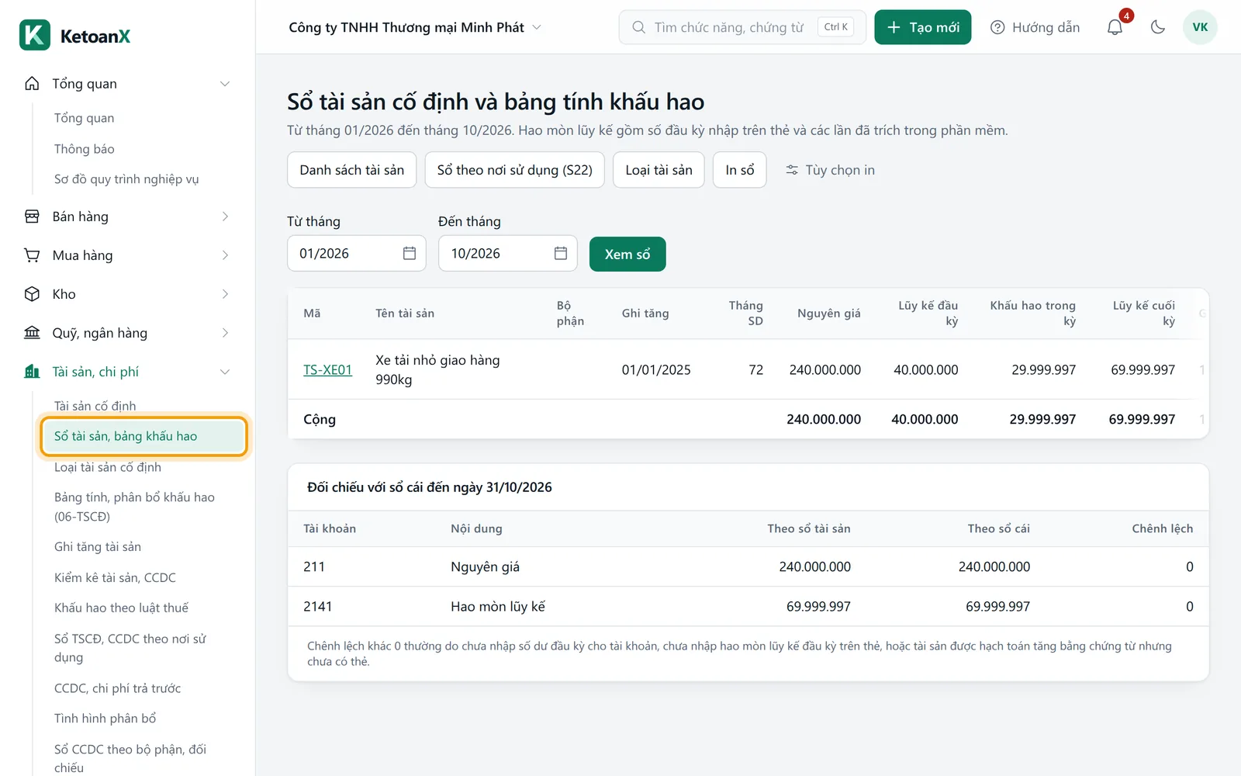Click the Quỹ, ngân hàng bank icon

[x=32, y=333]
